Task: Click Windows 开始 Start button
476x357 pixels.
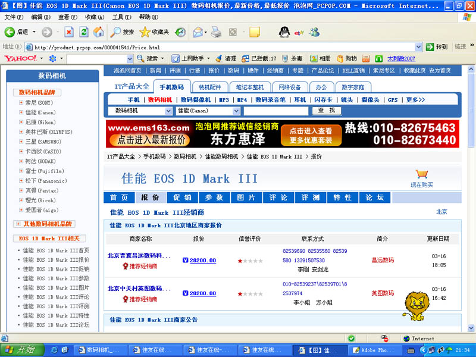Action: [x=21, y=350]
